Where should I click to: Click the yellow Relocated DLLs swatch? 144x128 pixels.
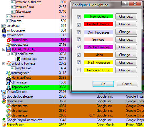click(x=99, y=70)
